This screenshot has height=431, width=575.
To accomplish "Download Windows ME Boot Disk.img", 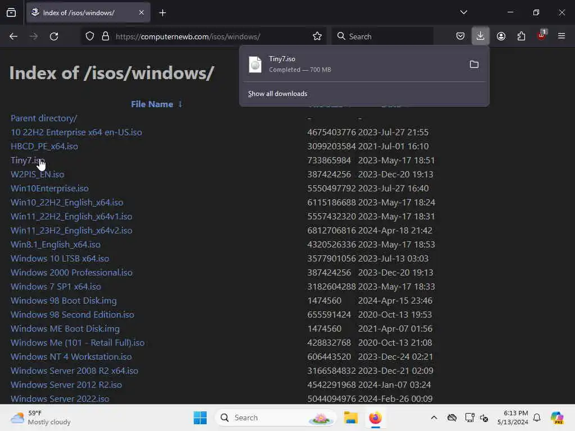I will coord(65,329).
